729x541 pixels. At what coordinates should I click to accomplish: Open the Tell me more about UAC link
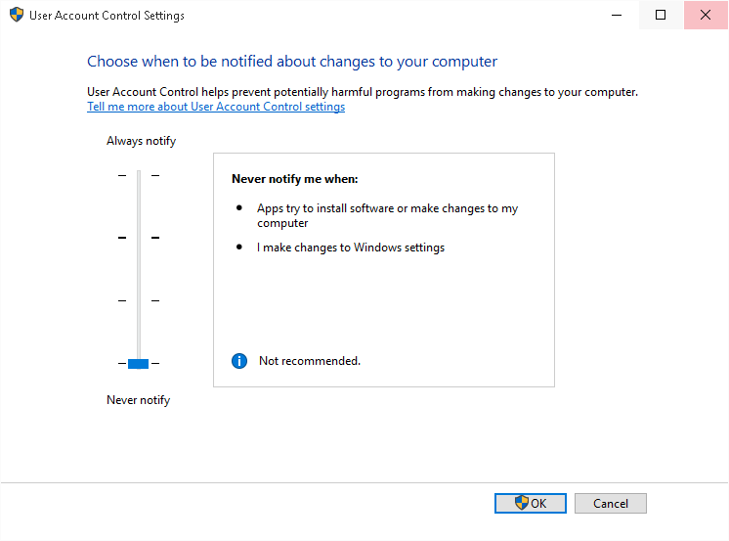[216, 107]
